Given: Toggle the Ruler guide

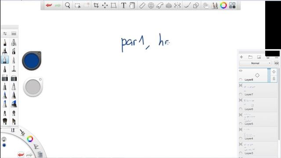Looking at the screenshot, I should click(x=142, y=5).
